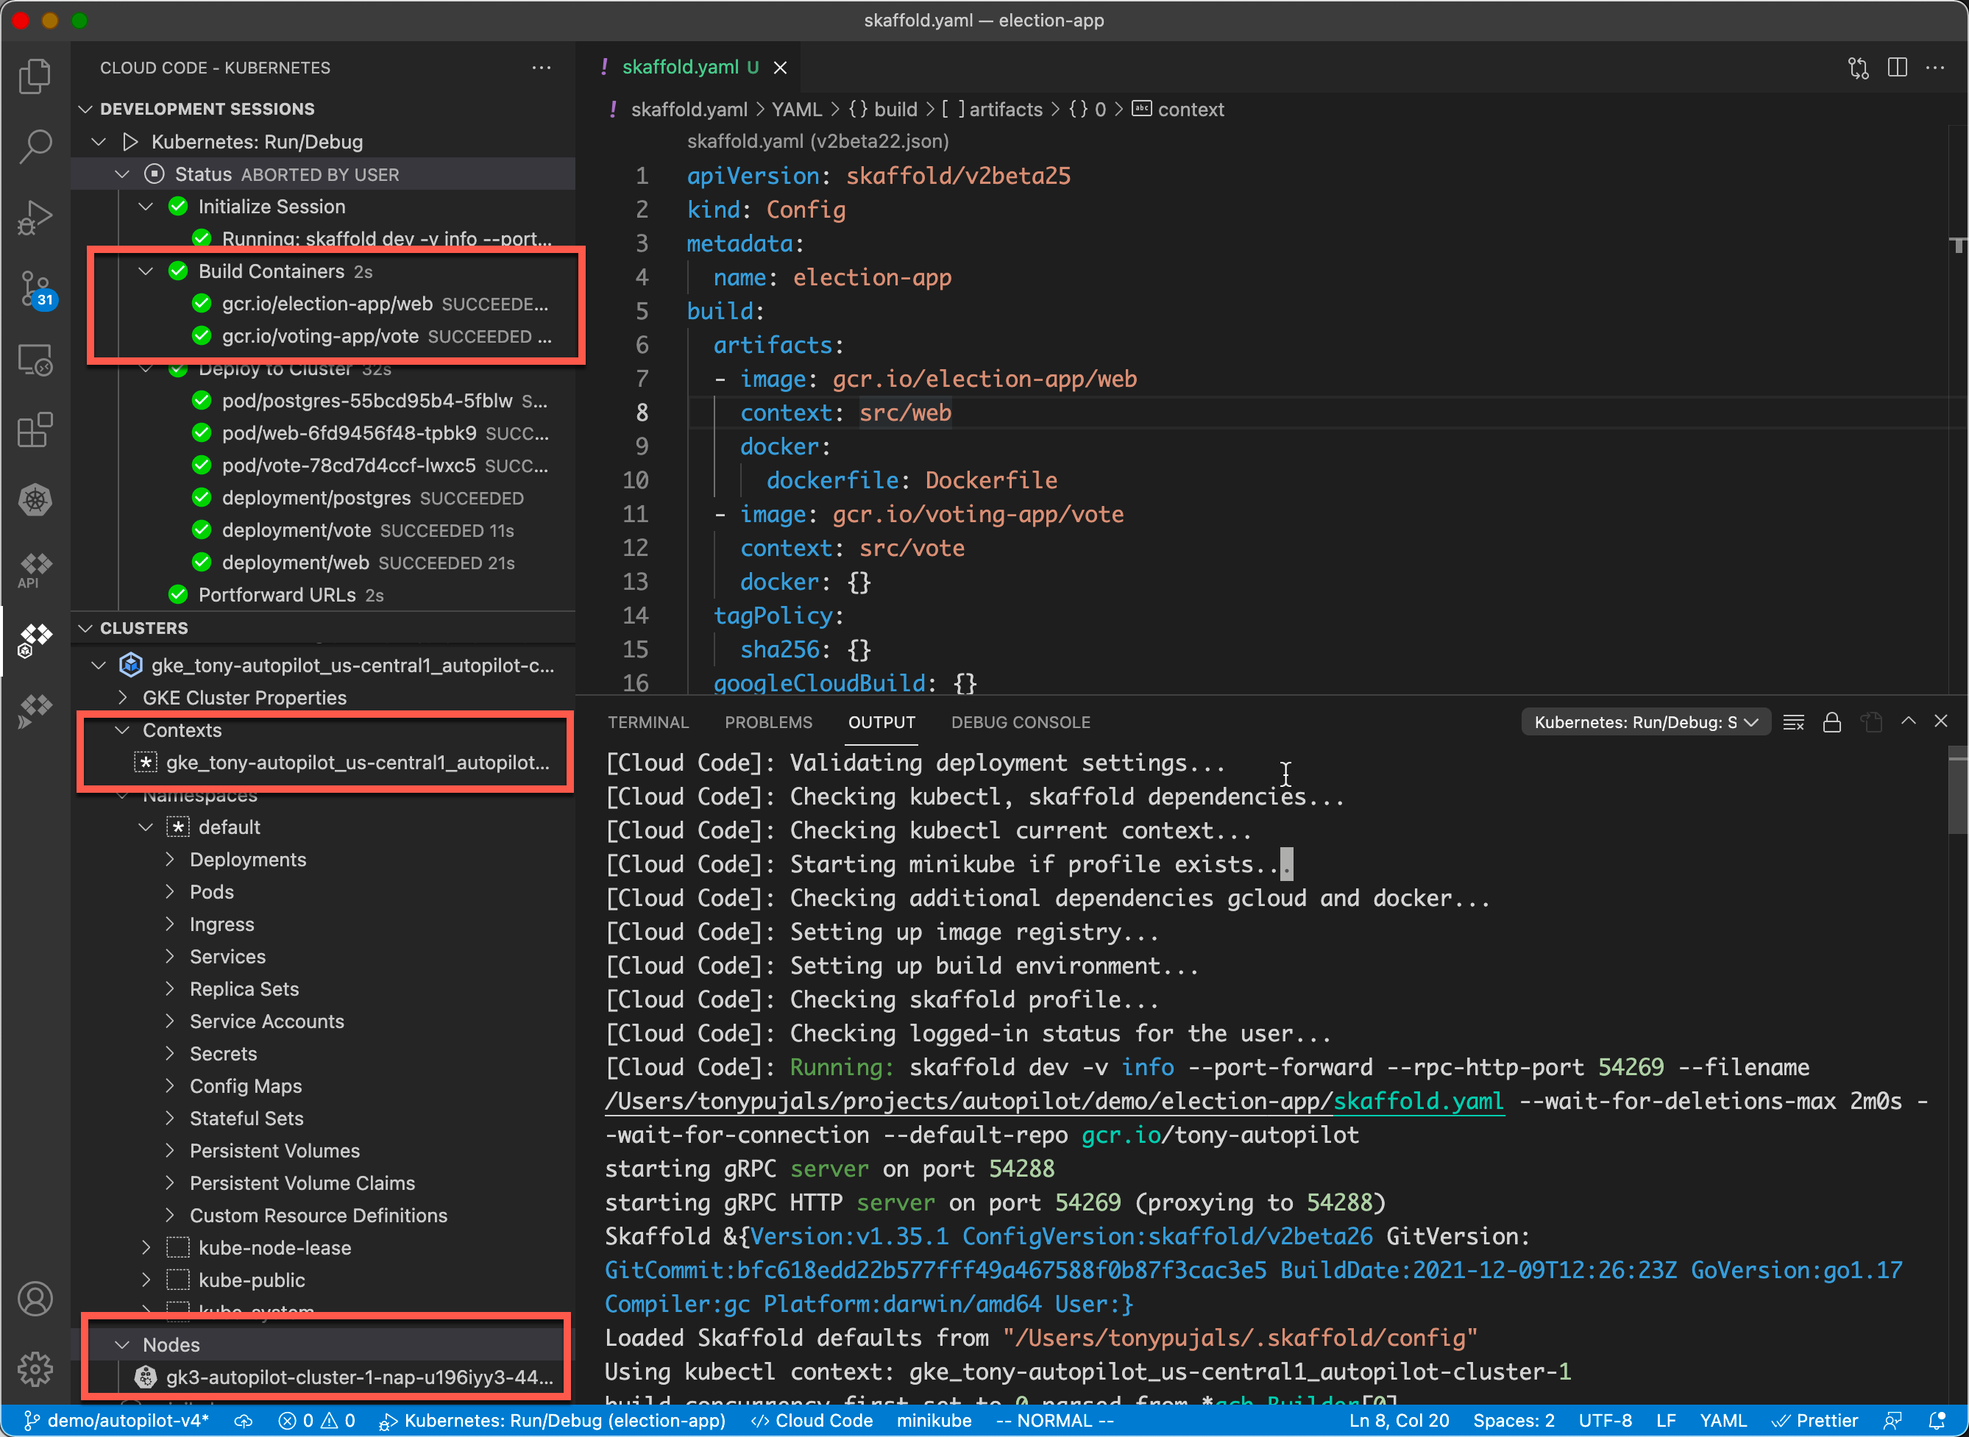Open the Cloud Code more actions menu

coord(542,68)
